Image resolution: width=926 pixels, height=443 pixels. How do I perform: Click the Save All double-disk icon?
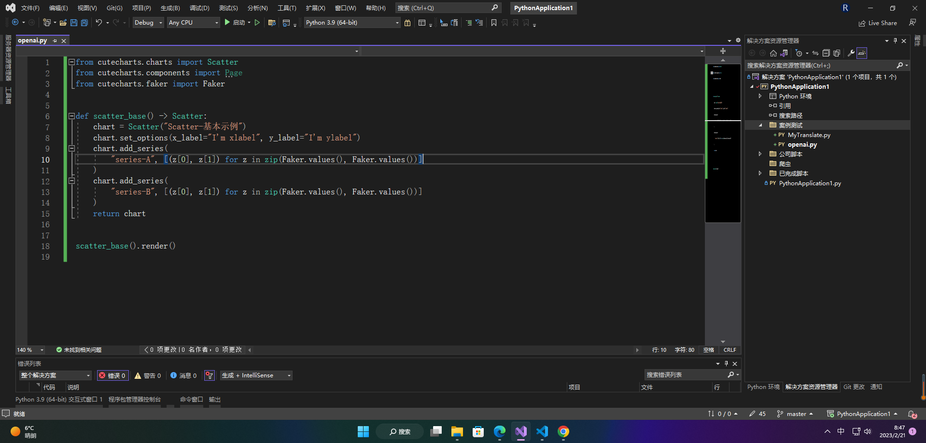(x=84, y=22)
